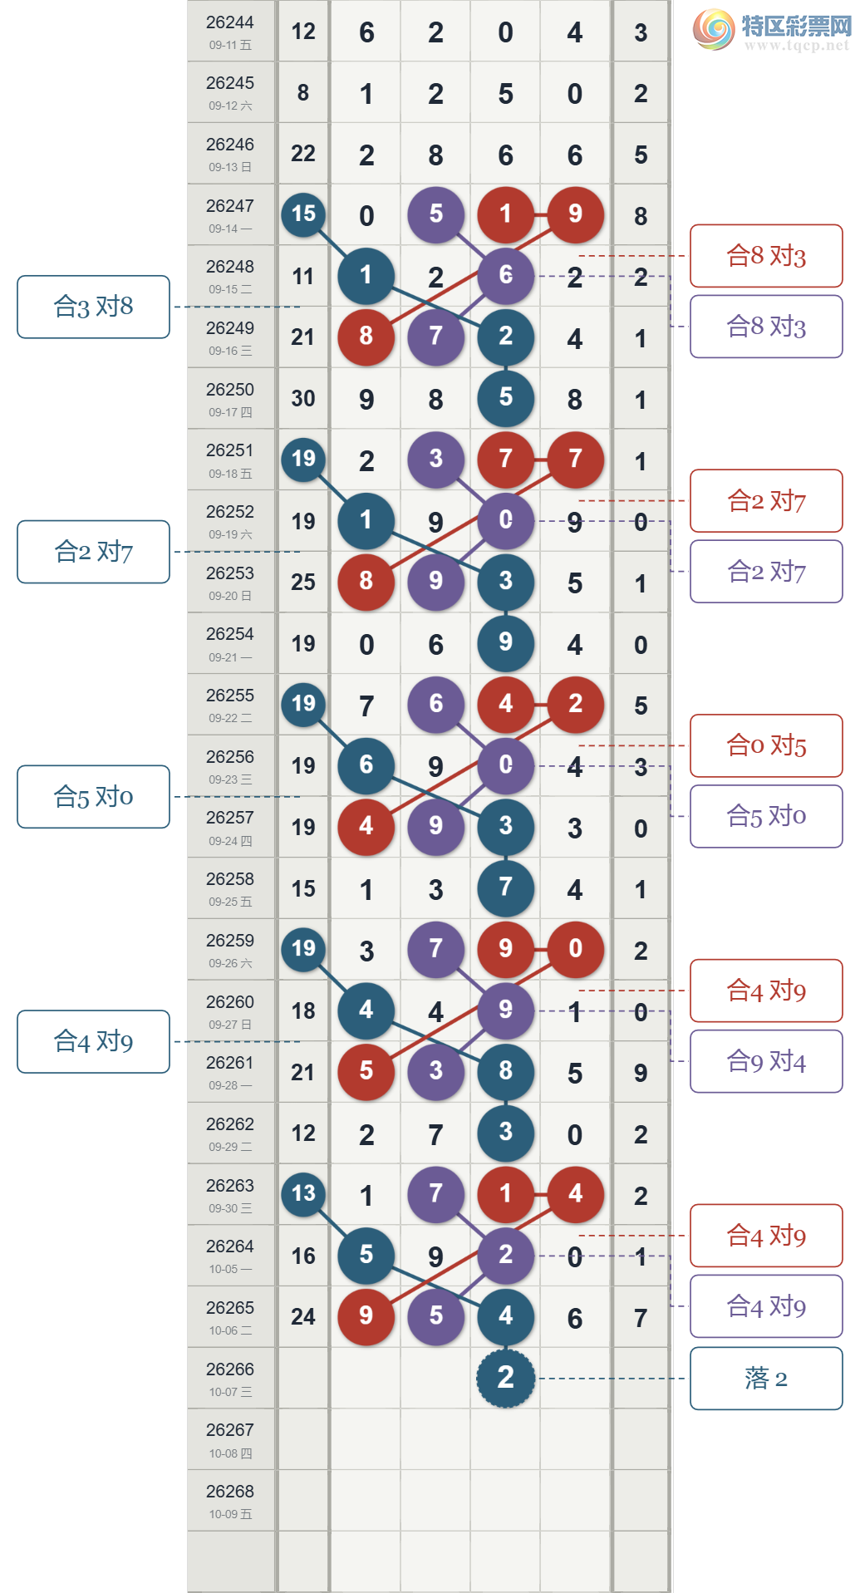Click the purple 合9 对4 label
This screenshot has width=860, height=1593.
(766, 1061)
